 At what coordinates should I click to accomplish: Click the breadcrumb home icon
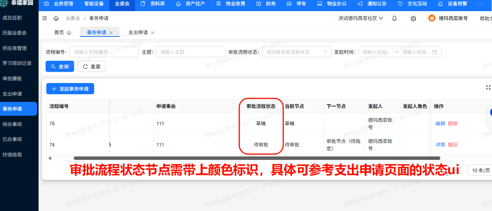(56, 18)
